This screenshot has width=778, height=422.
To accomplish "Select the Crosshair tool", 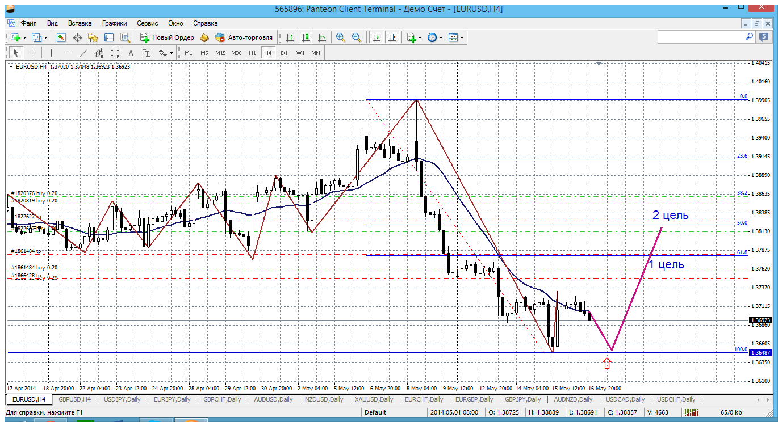I will [x=32, y=53].
